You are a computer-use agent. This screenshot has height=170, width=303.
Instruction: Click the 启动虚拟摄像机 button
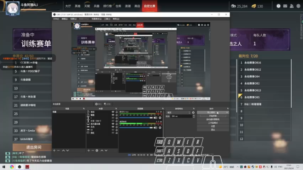click(x=213, y=119)
